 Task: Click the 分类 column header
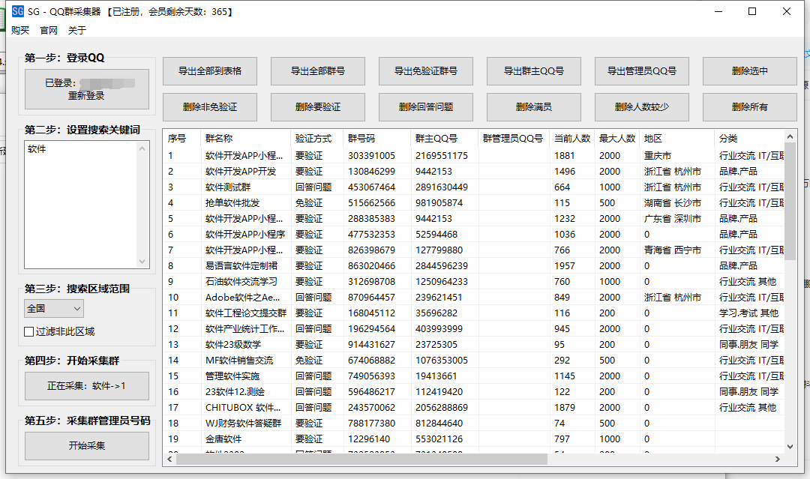point(749,139)
